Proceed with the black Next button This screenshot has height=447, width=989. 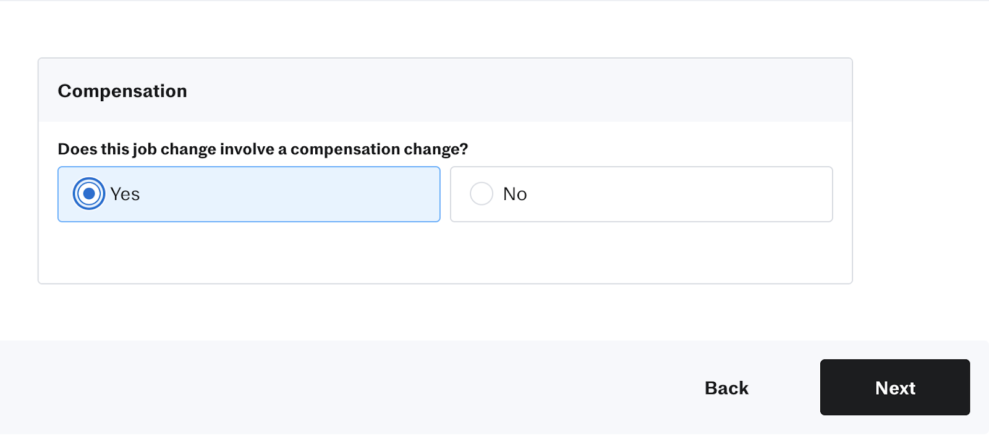(895, 387)
